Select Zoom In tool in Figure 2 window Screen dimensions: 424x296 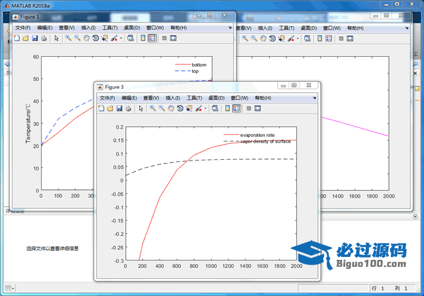(246, 38)
